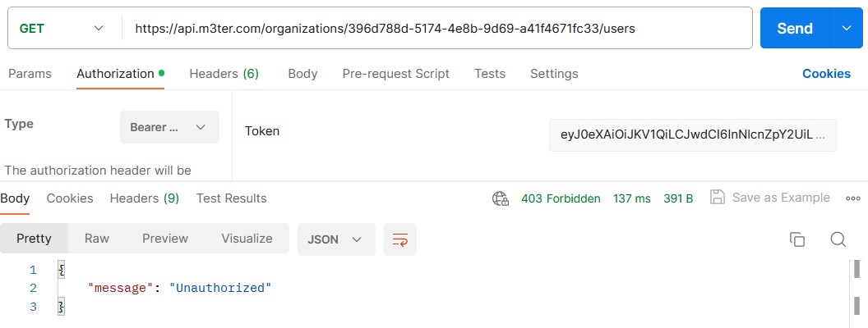Expand Send button dropdown arrow
Screen dimensions: 868x328
(x=846, y=28)
